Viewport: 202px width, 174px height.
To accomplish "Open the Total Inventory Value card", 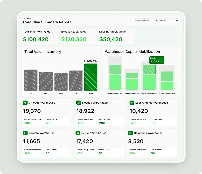I will 40,36.
